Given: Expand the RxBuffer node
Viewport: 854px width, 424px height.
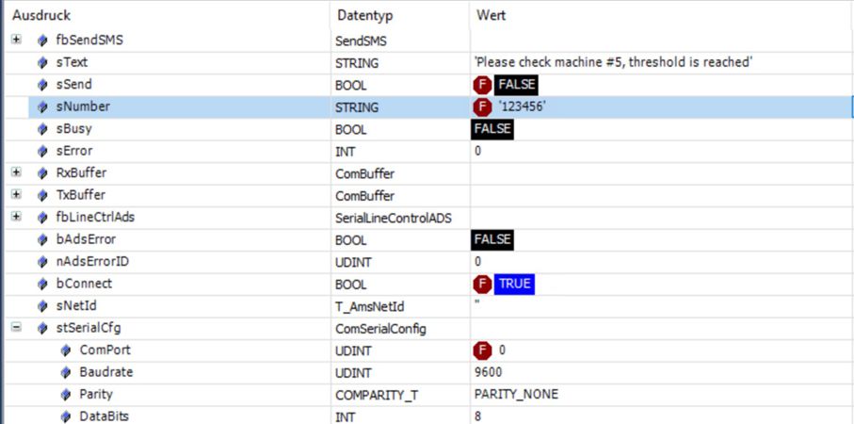Looking at the screenshot, I should [x=16, y=173].
